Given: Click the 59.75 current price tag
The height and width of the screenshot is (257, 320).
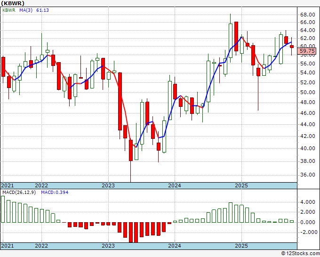Looking at the screenshot, I should point(307,51).
